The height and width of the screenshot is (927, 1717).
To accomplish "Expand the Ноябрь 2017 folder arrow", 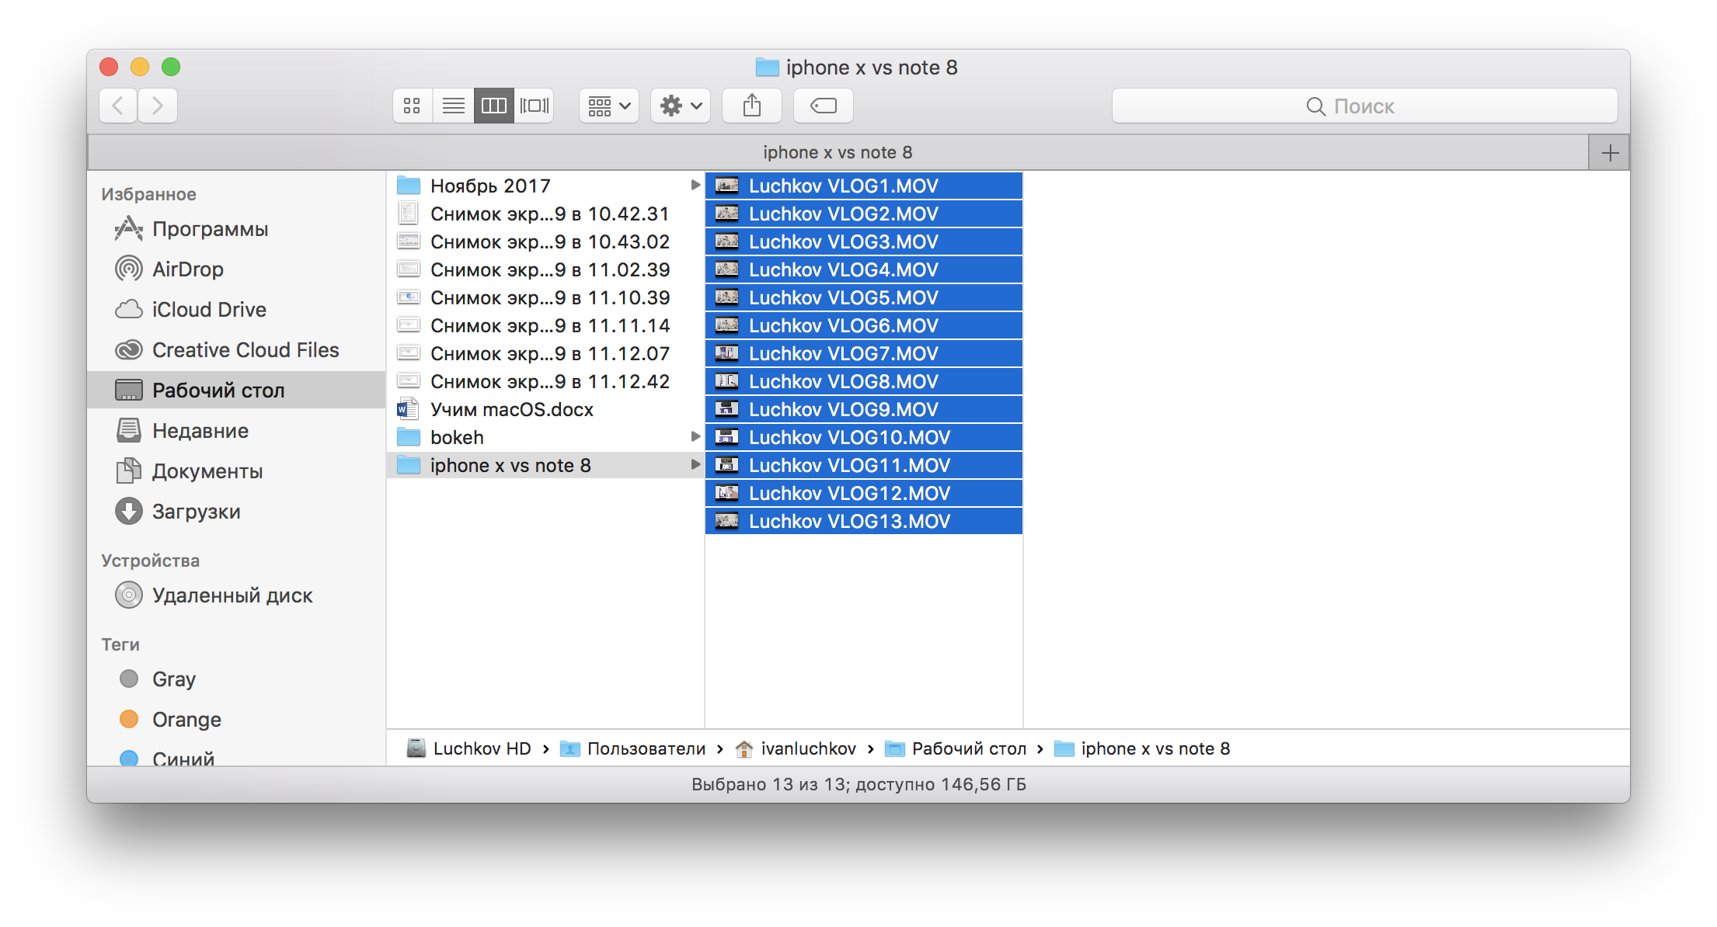I will 695,186.
